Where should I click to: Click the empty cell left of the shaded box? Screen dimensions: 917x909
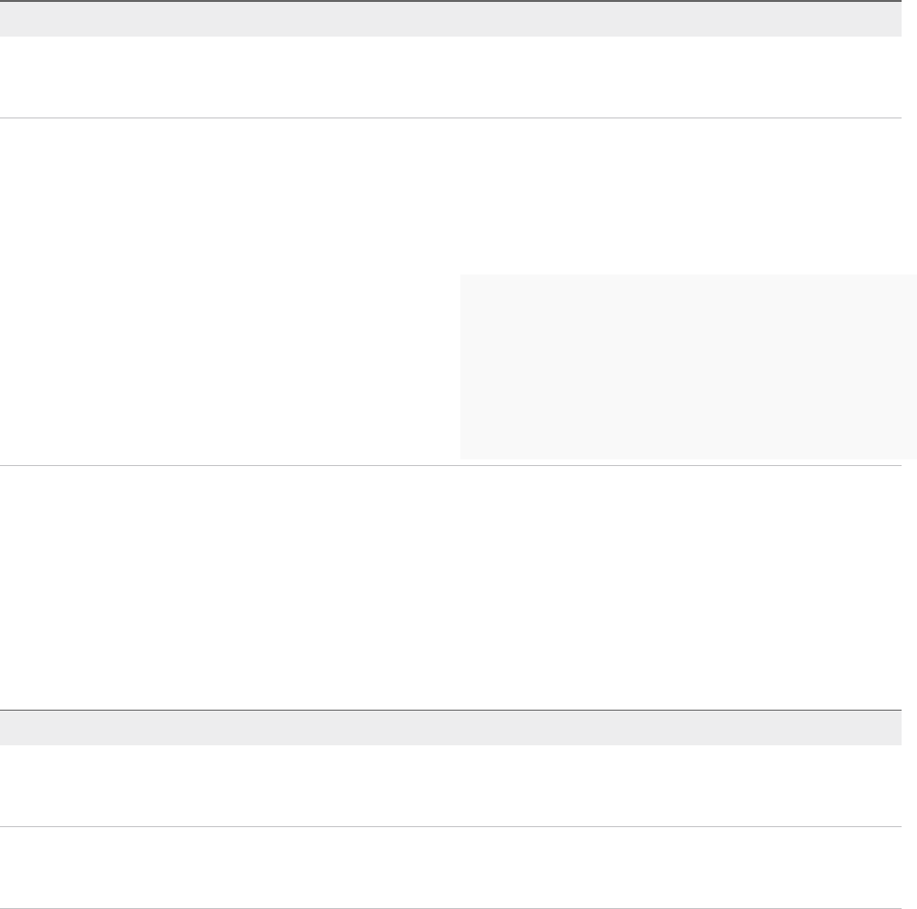229,366
